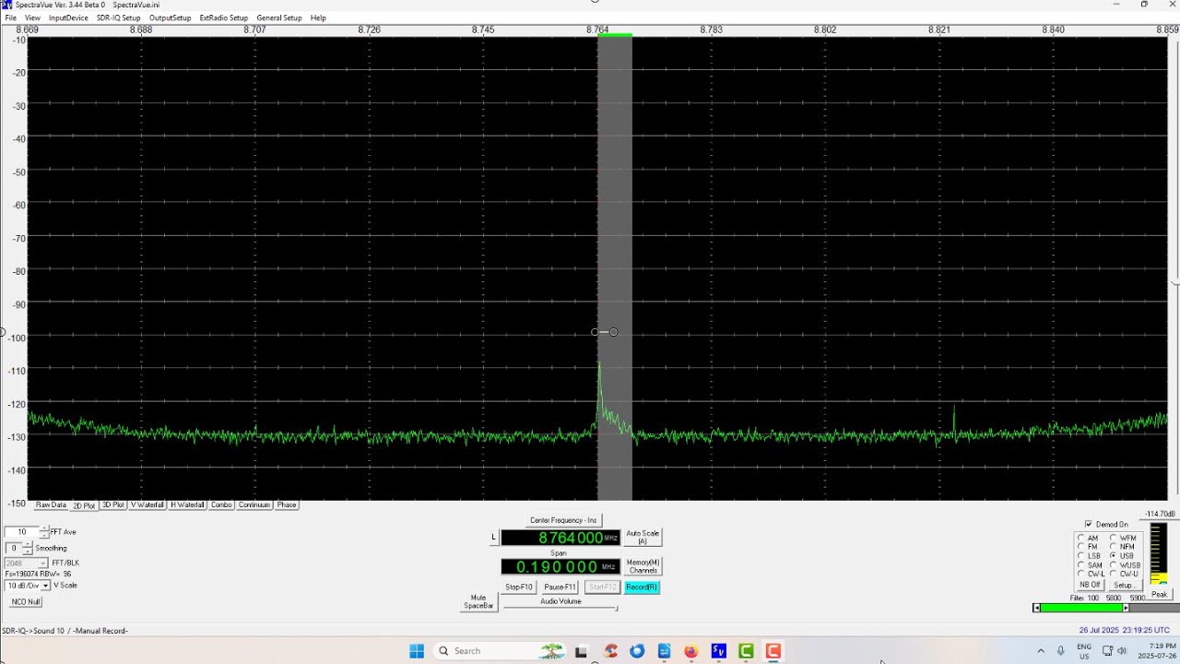Select SAM demodulation mode
The height and width of the screenshot is (664, 1180).
[x=1080, y=565]
